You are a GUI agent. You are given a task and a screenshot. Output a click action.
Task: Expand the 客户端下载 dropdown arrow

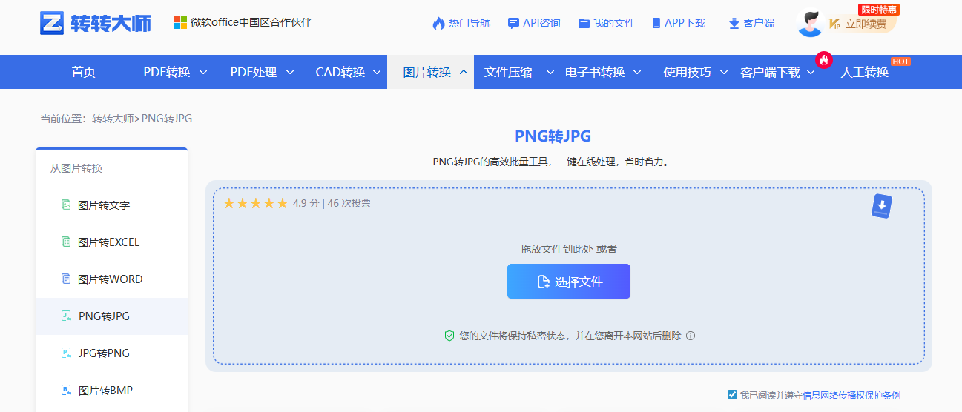pos(811,72)
